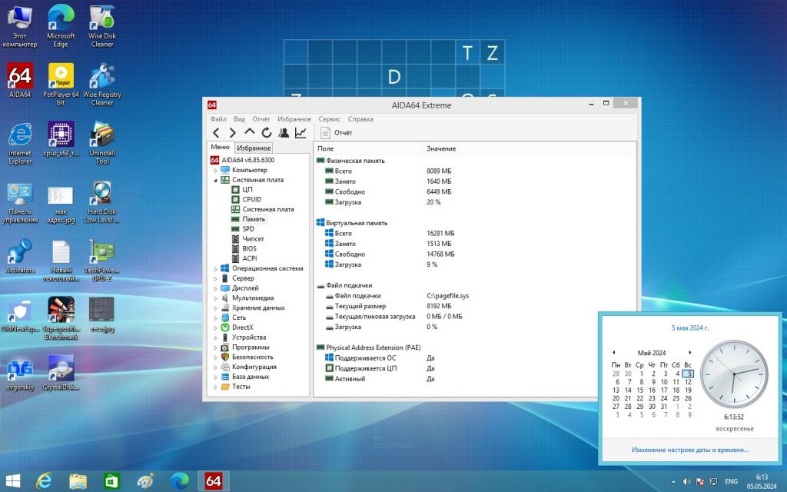Go to next month in calendar
The image size is (787, 492).
[690, 352]
